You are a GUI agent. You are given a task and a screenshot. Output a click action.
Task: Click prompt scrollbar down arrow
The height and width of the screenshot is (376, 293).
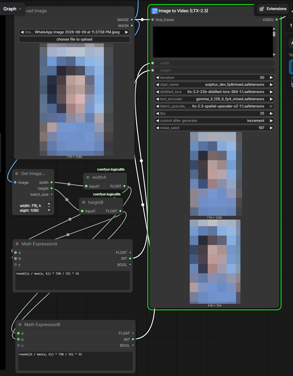[274, 55]
